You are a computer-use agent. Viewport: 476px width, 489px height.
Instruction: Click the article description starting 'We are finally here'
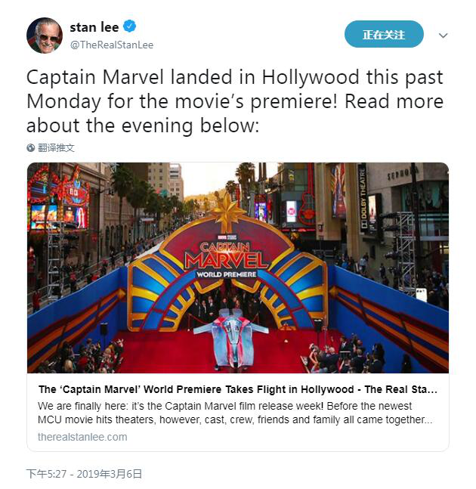click(235, 413)
